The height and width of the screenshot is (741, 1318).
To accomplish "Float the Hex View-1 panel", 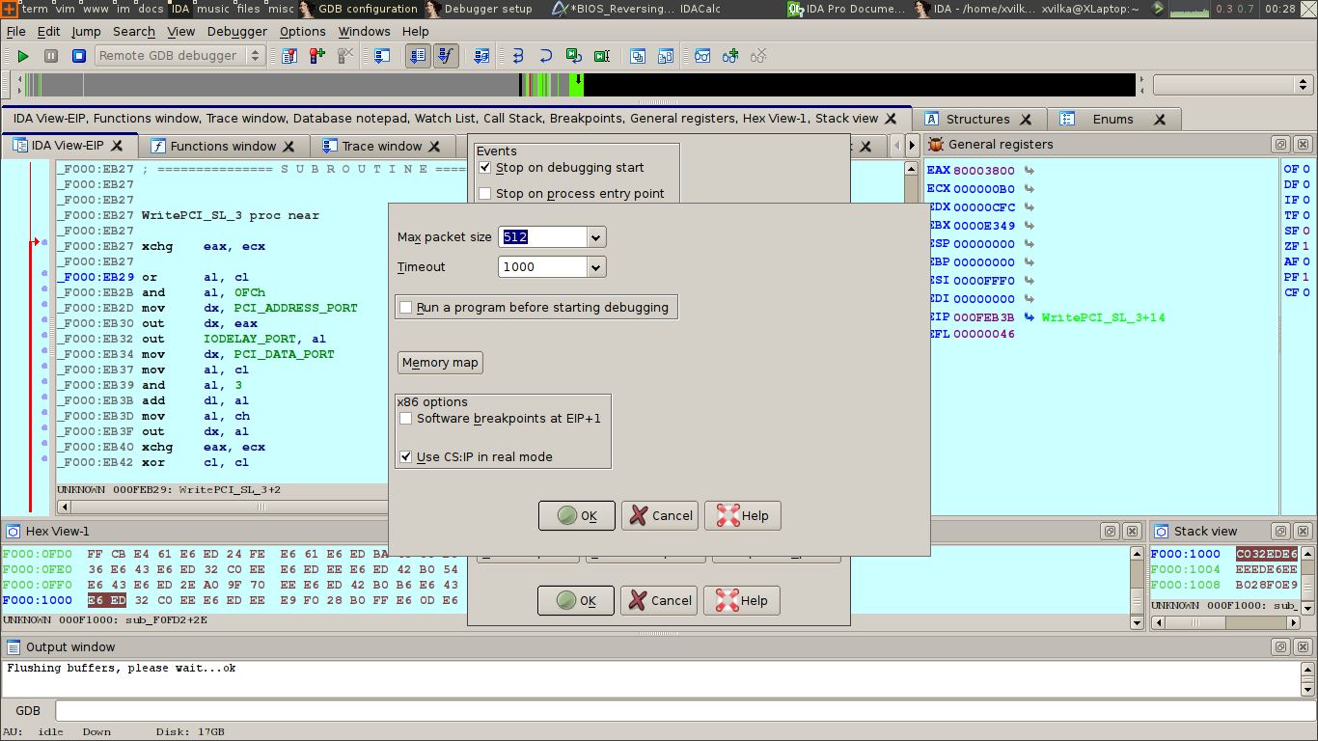I will (1110, 531).
